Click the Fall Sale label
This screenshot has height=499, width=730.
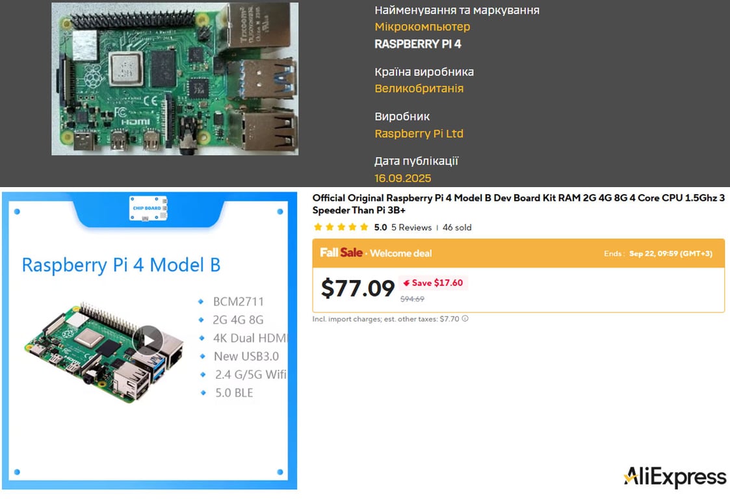[x=341, y=253]
